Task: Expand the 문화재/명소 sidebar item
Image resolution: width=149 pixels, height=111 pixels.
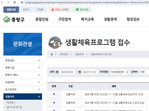Action: [23, 75]
